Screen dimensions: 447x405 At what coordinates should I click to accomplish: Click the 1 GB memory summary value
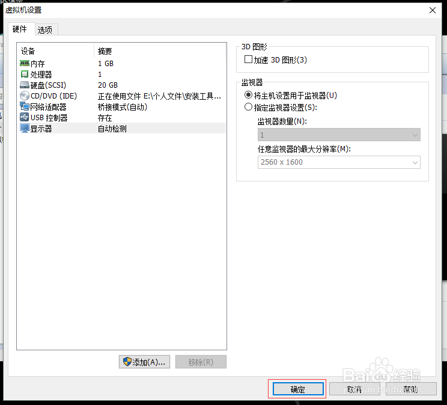(x=106, y=64)
